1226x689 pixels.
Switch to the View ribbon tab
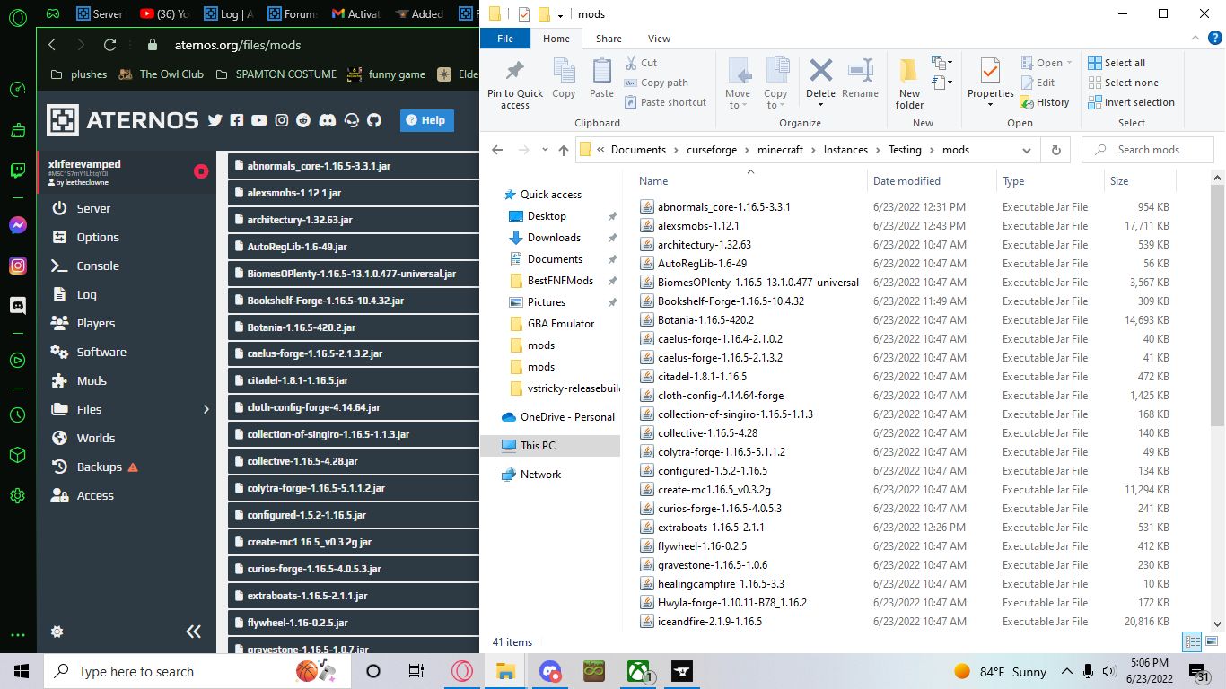coord(660,39)
